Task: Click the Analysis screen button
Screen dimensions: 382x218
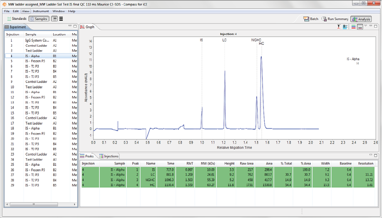Action: tap(361, 19)
